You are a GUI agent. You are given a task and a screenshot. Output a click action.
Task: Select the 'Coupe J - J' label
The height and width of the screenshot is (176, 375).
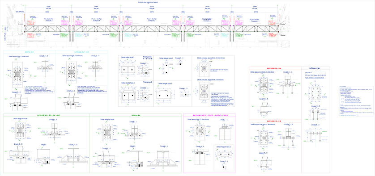[164, 146]
